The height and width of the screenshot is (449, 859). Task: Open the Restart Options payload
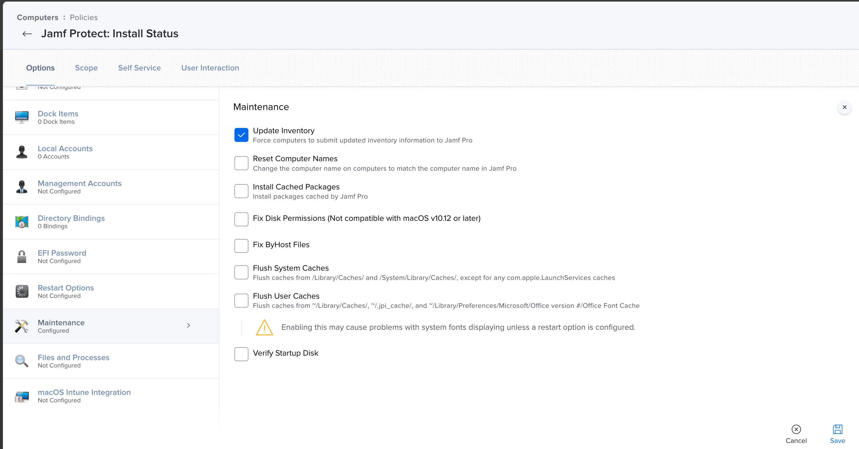click(x=111, y=292)
